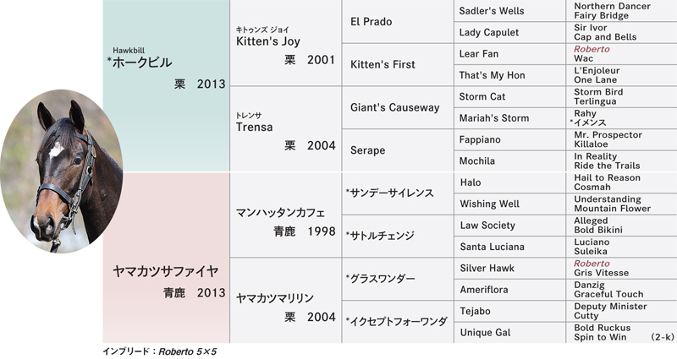Screen dimensions: 677x359
Task: Click Trensa 2004 entry
Action: click(x=285, y=129)
